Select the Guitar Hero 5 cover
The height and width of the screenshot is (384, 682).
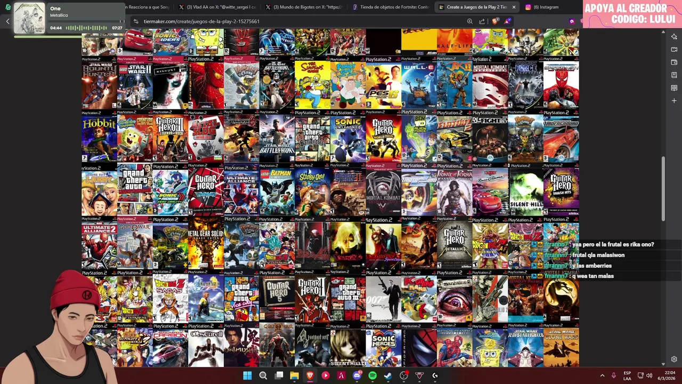click(277, 297)
